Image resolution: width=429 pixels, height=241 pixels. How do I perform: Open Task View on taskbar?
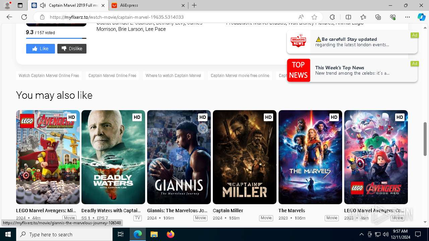[x=121, y=234]
